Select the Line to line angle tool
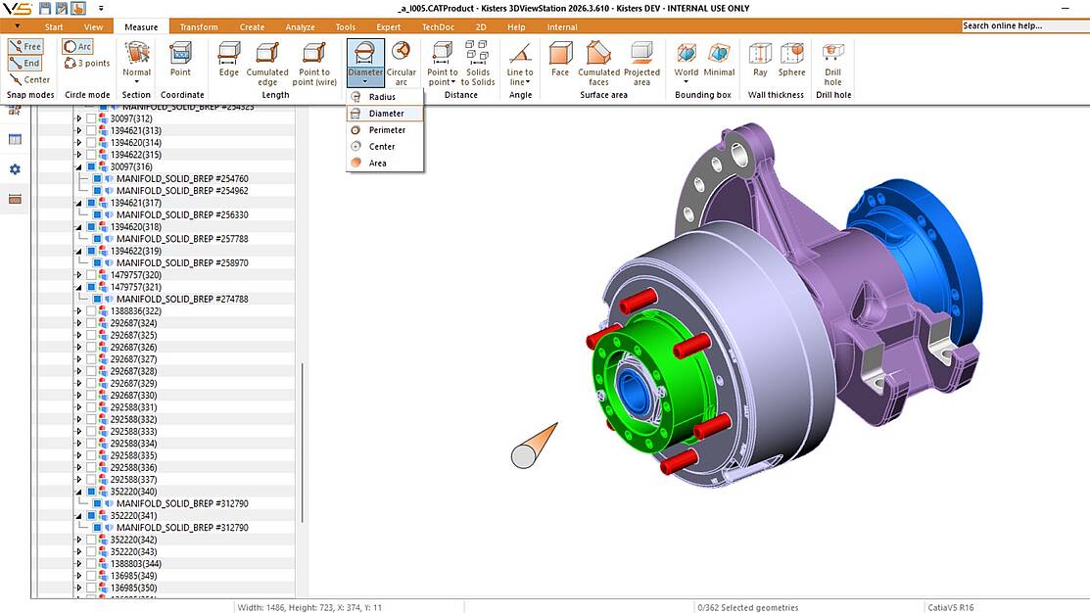The width and height of the screenshot is (1090, 613). pos(520,63)
